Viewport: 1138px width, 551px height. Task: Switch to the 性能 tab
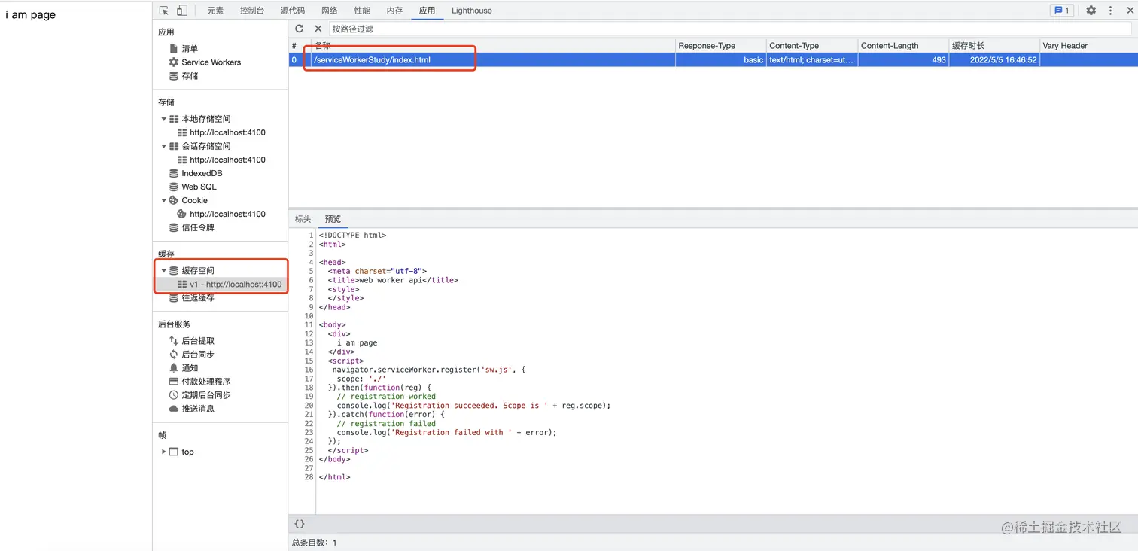click(362, 11)
